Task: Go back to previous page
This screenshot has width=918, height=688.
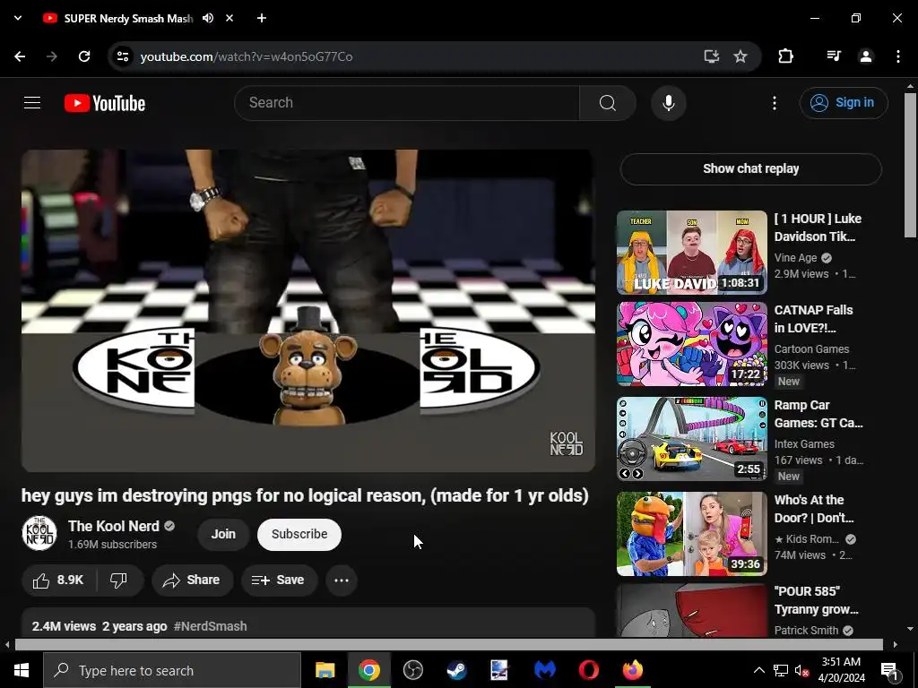Action: (20, 56)
